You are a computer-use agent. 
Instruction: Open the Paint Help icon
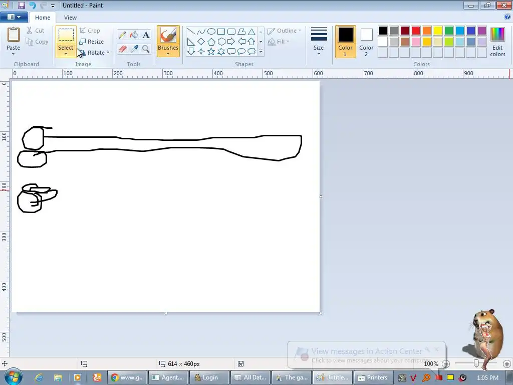point(507,17)
